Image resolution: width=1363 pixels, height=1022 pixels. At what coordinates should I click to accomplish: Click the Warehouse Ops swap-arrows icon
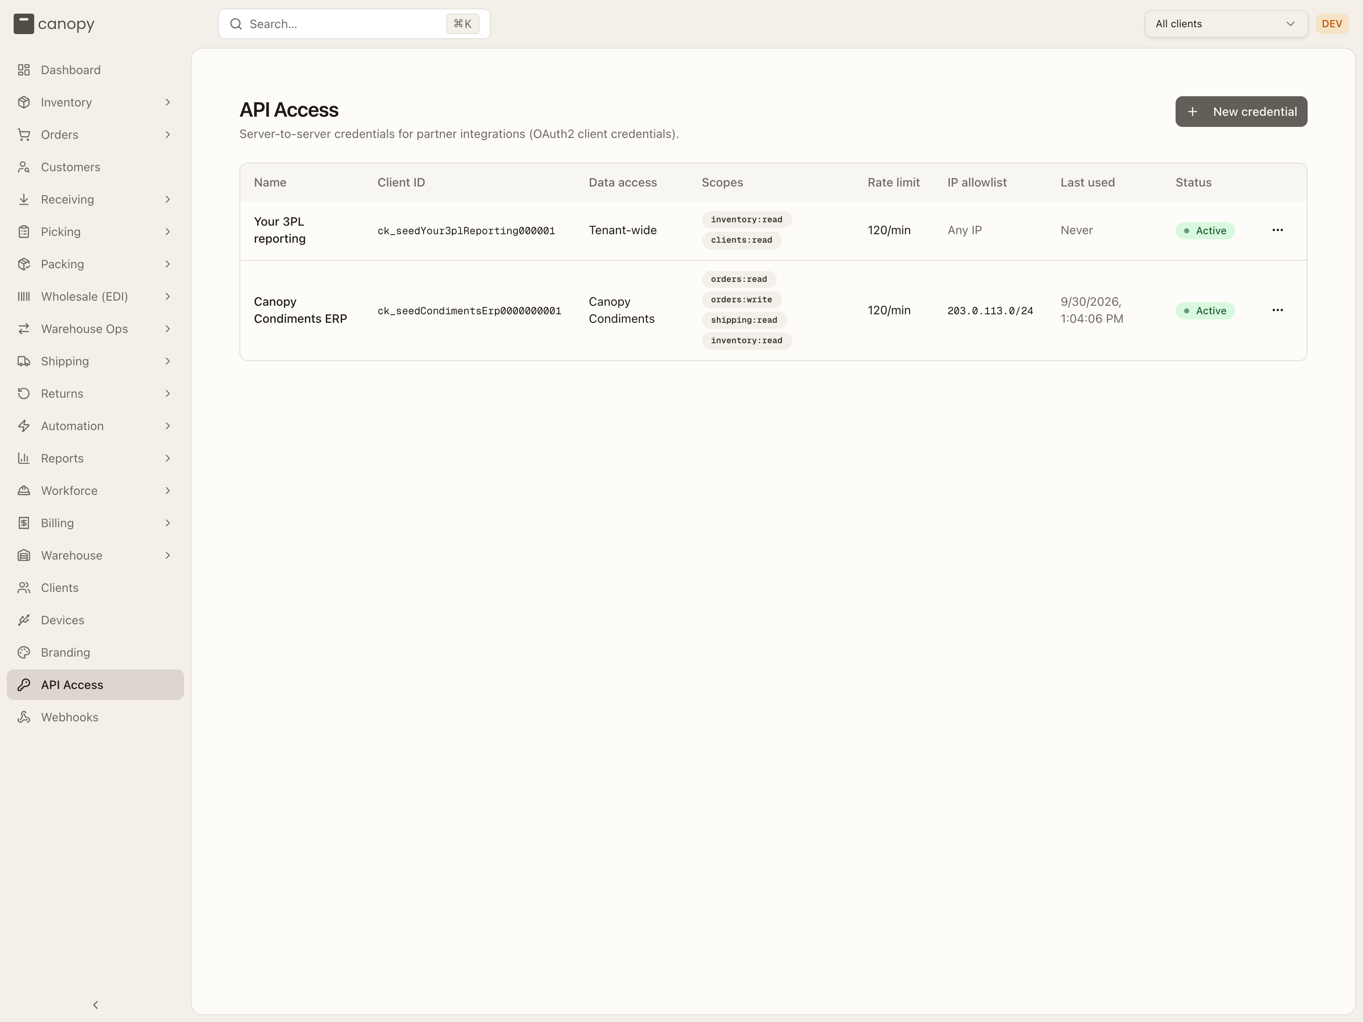(x=23, y=329)
